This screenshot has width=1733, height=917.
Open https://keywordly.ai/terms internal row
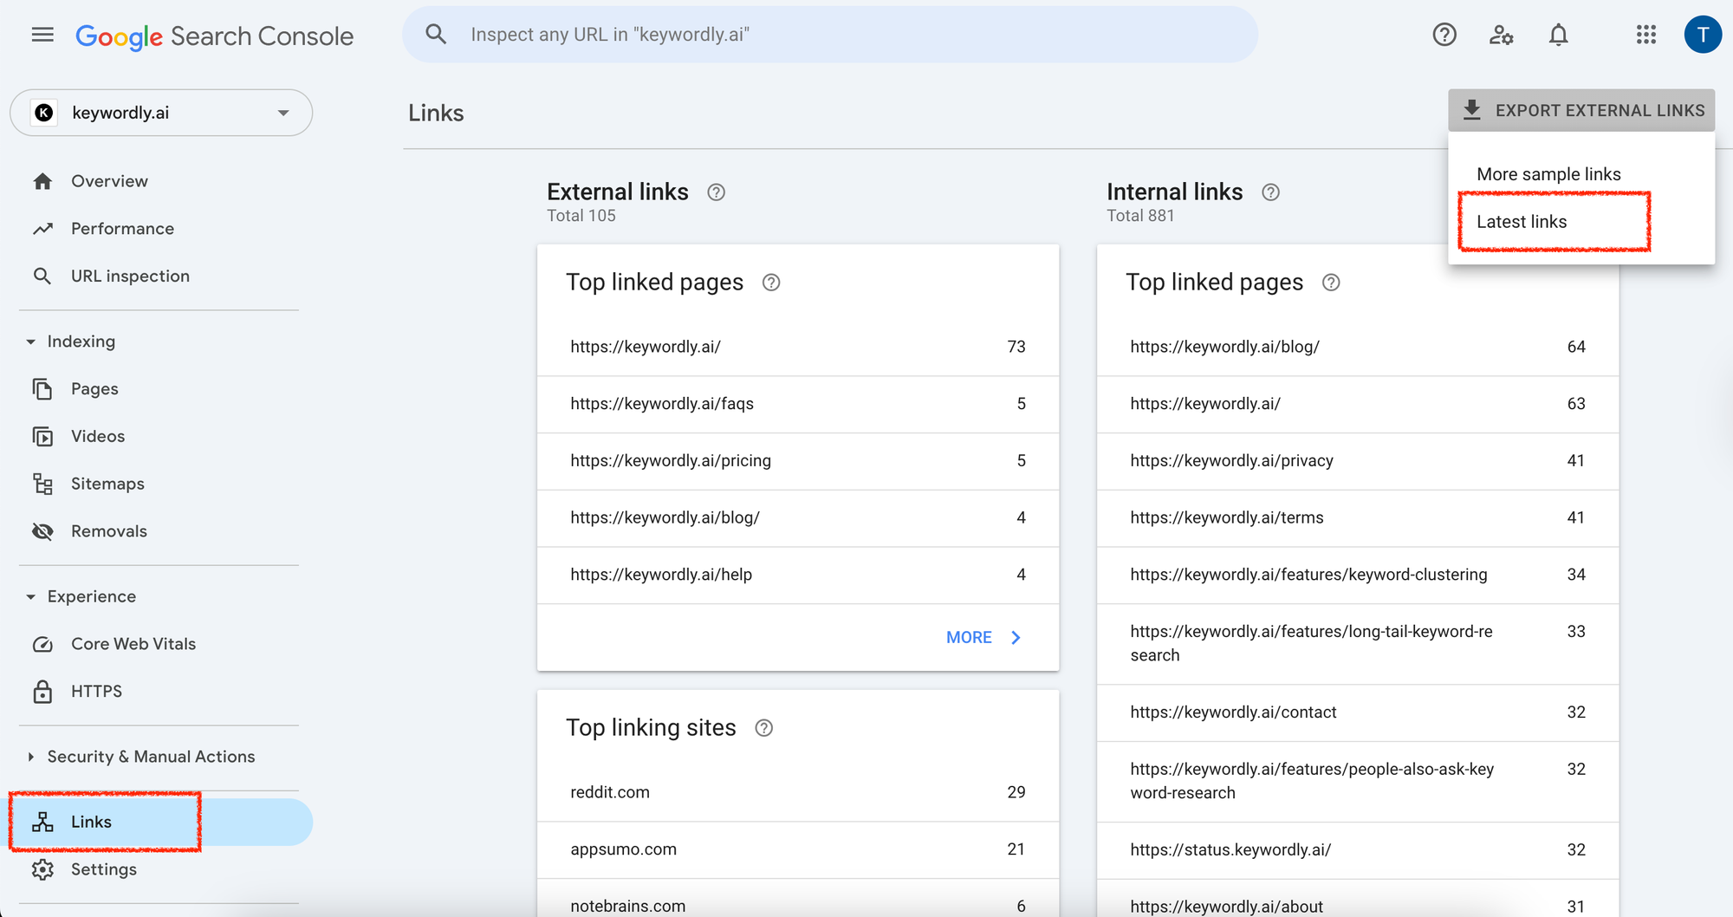[x=1358, y=518]
